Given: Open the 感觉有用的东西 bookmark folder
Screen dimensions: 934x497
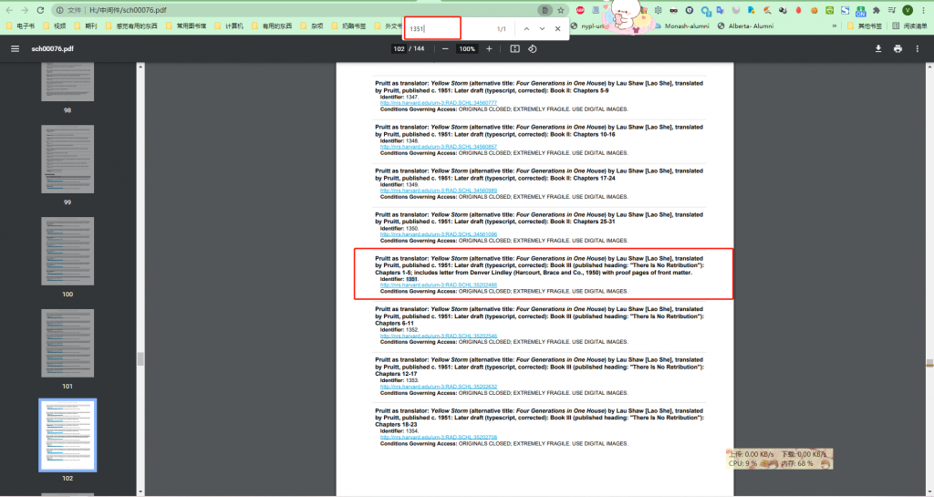Looking at the screenshot, I should [131, 26].
